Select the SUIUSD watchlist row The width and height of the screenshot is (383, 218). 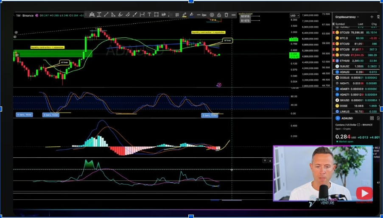point(357,67)
